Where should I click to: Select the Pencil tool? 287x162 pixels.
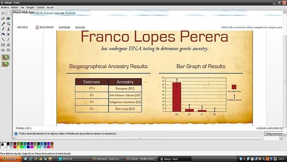pos(3,29)
